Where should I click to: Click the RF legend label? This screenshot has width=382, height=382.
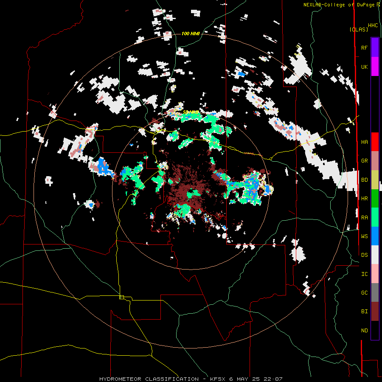click(365, 48)
